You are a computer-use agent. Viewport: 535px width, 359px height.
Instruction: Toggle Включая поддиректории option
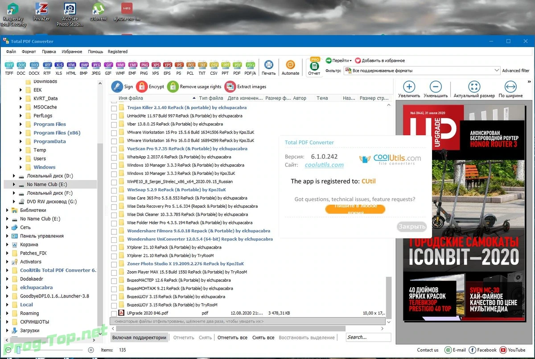(x=139, y=338)
